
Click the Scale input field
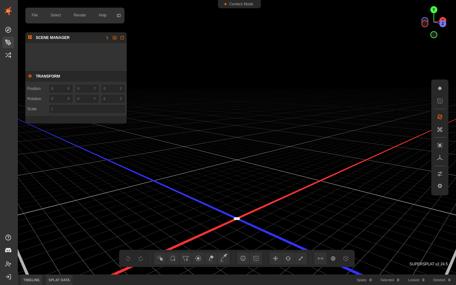(x=87, y=109)
